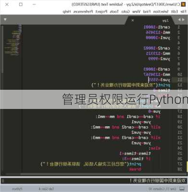Click line number 1 in the gutter
The height and width of the screenshot is (192, 188).
tap(179, 27)
